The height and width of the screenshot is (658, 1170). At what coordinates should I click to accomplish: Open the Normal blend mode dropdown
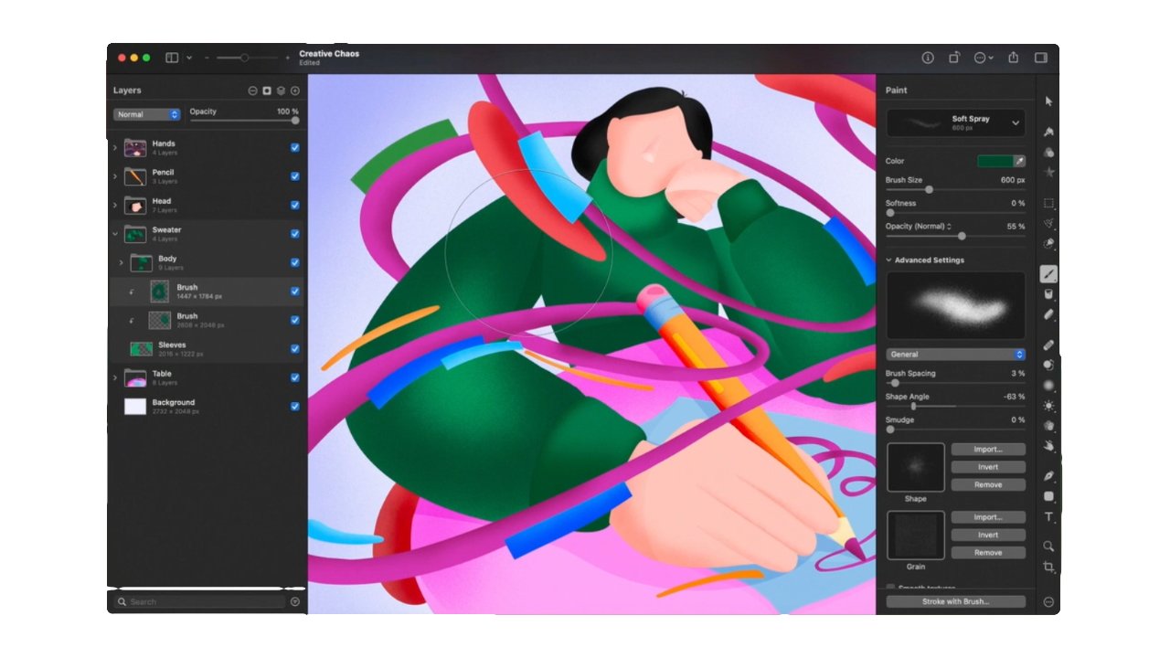point(146,114)
